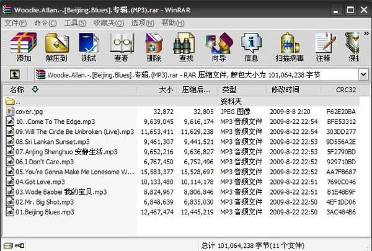Viewport: 372px width, 251px height.
Task: Click icon of 04.Got Love.mp3
Action: click(10, 182)
